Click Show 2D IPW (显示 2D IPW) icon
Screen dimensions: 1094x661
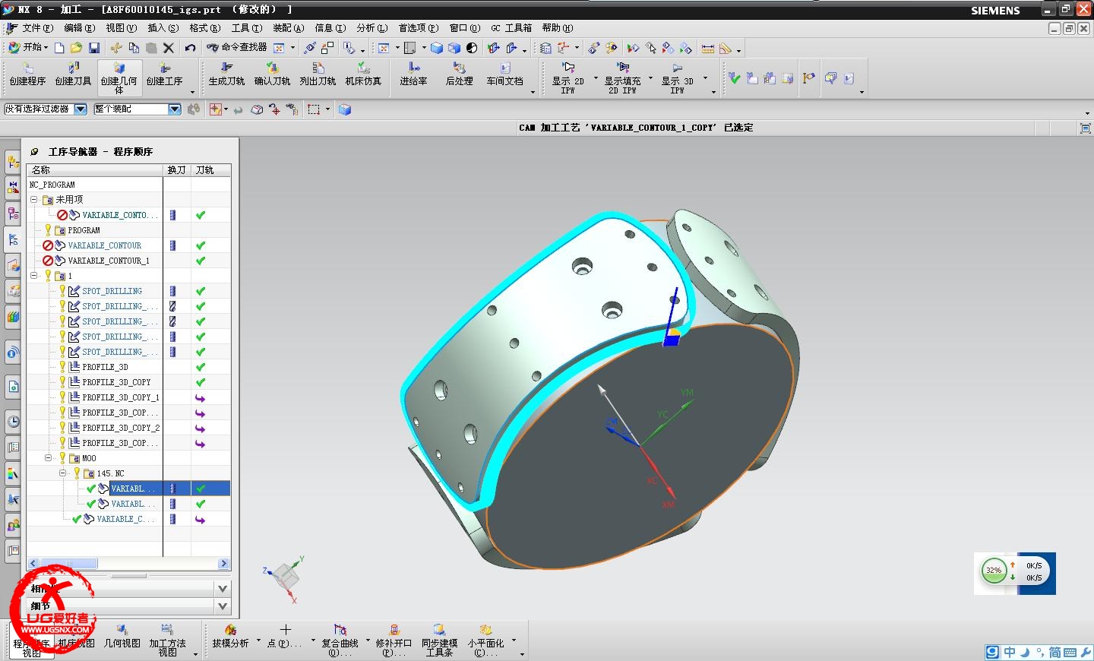pos(568,78)
